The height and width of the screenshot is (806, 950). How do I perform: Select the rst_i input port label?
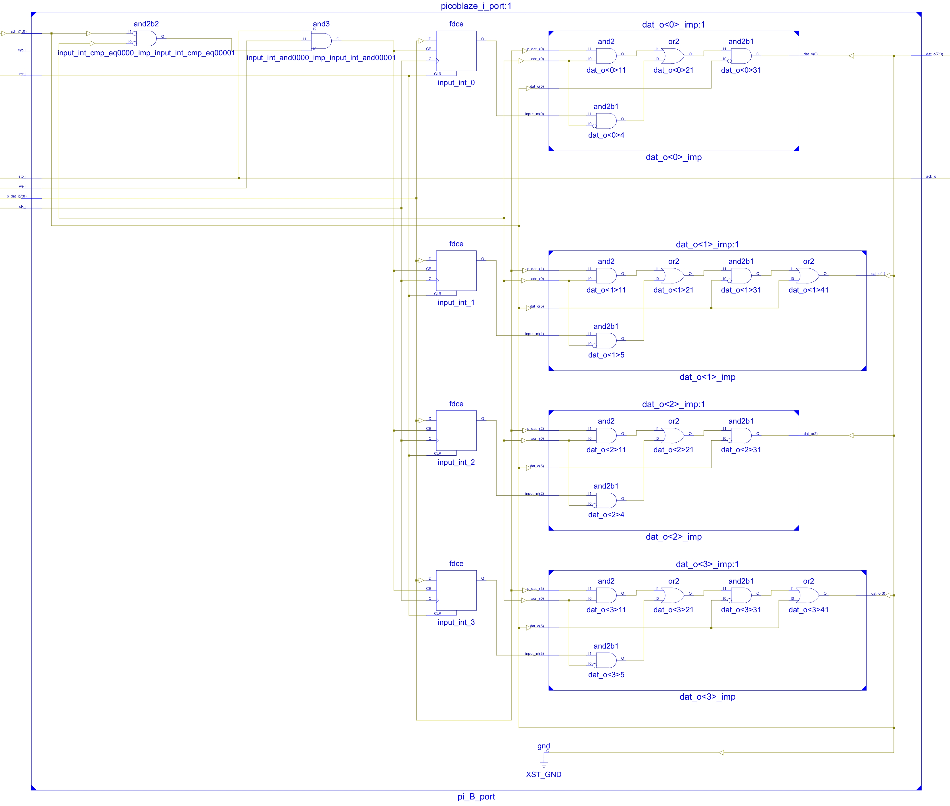point(22,74)
